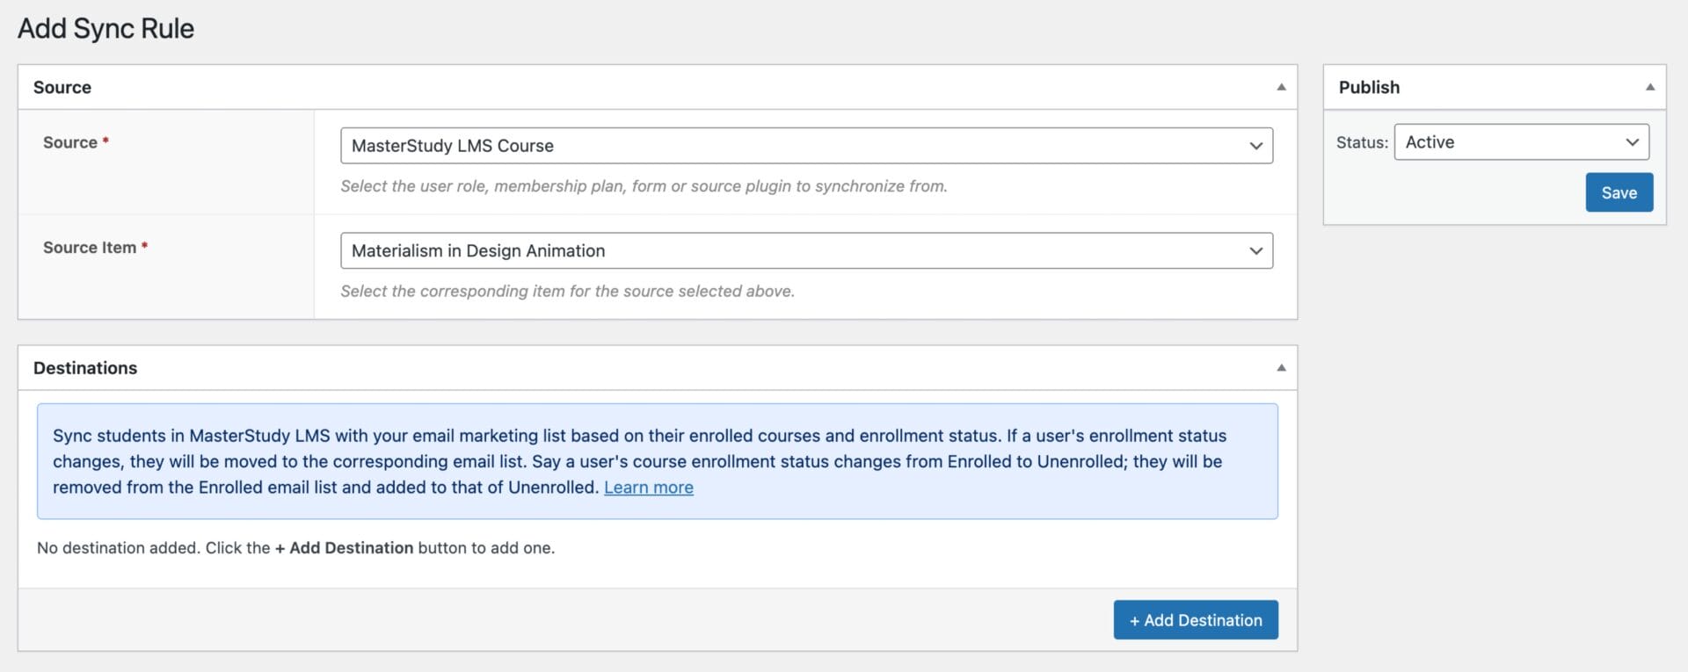
Task: Click the Save button
Action: coord(1619,192)
